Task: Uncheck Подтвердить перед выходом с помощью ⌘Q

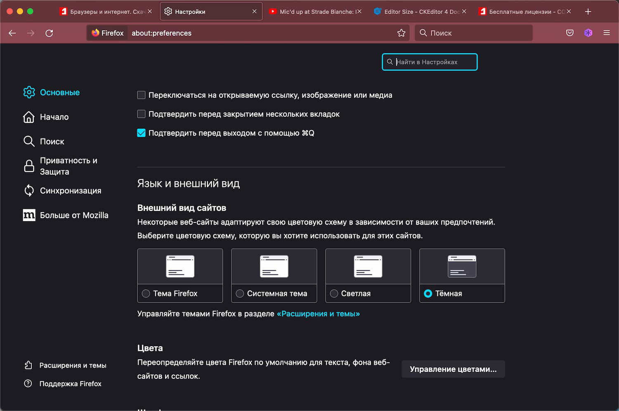Action: [x=141, y=133]
